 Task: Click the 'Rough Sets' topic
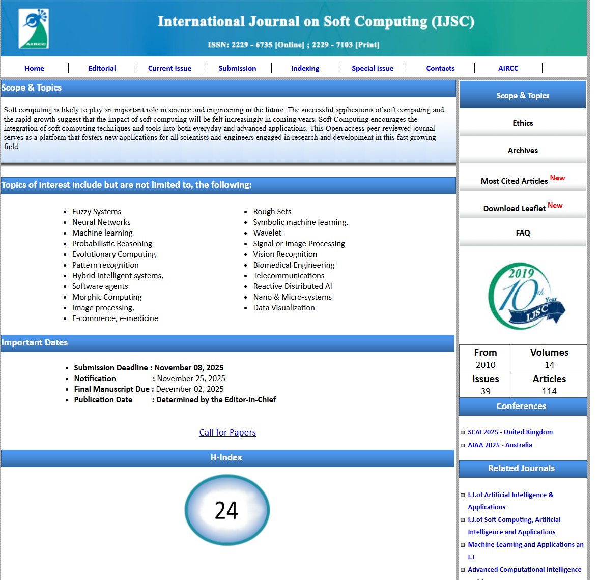[x=272, y=212]
